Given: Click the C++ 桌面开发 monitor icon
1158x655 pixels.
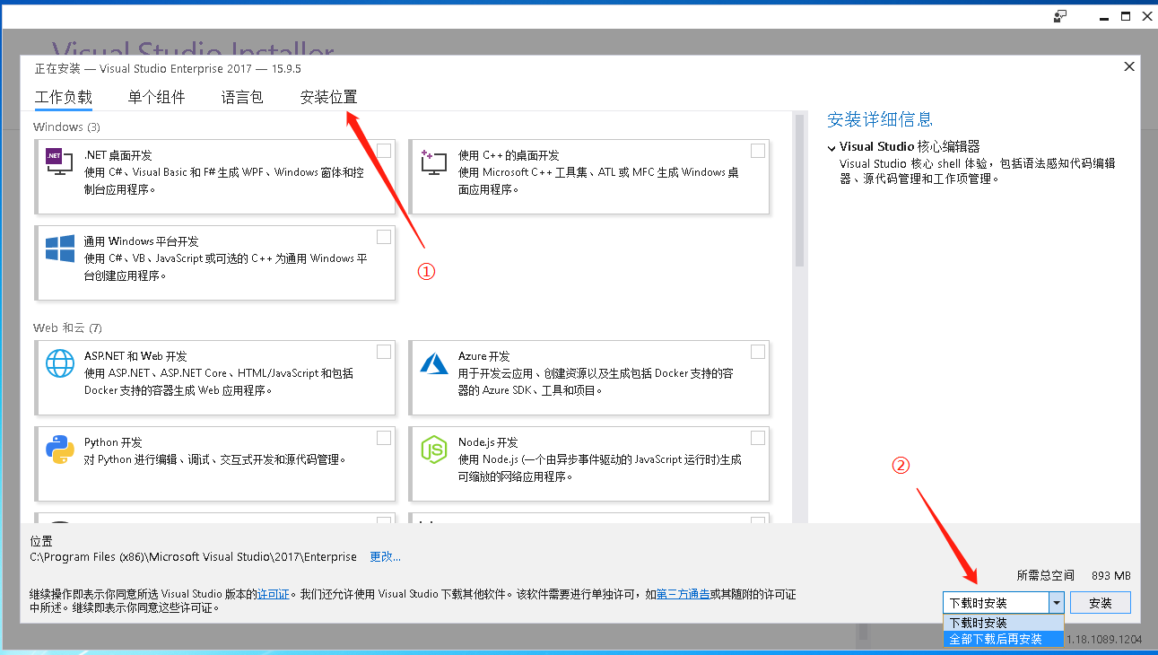Looking at the screenshot, I should click(x=432, y=161).
